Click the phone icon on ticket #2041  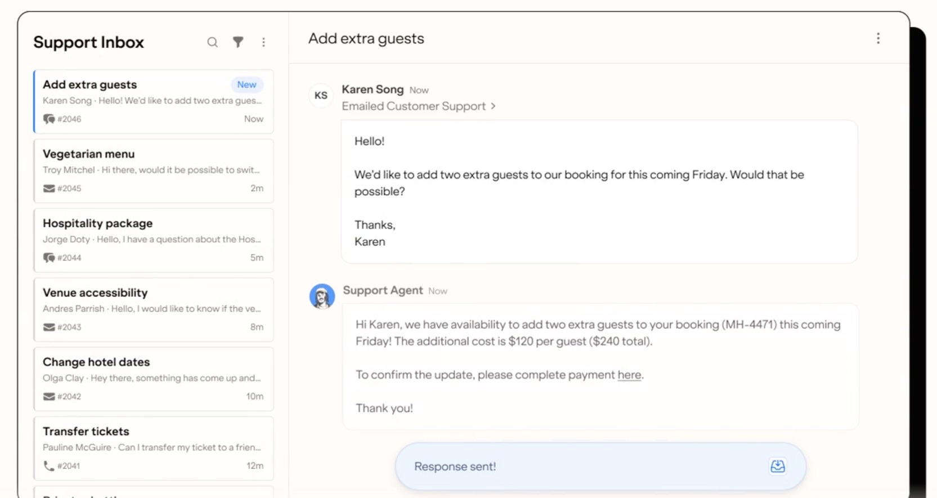click(x=49, y=466)
